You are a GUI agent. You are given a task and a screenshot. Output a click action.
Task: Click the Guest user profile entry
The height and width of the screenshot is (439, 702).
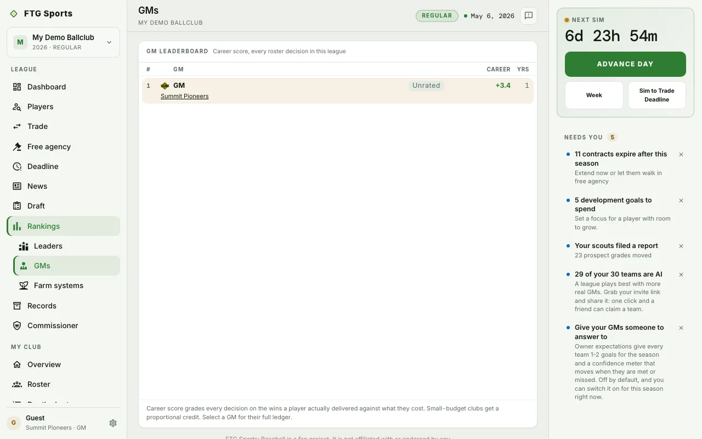pos(56,423)
